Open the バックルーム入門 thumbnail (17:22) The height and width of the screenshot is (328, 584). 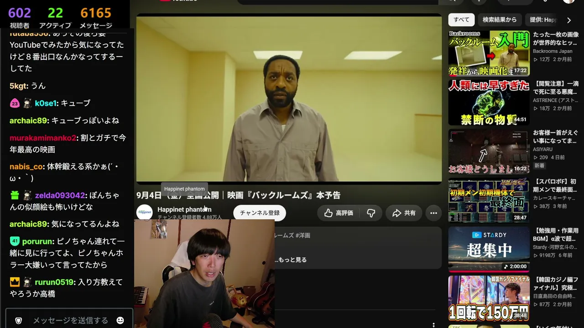(489, 53)
